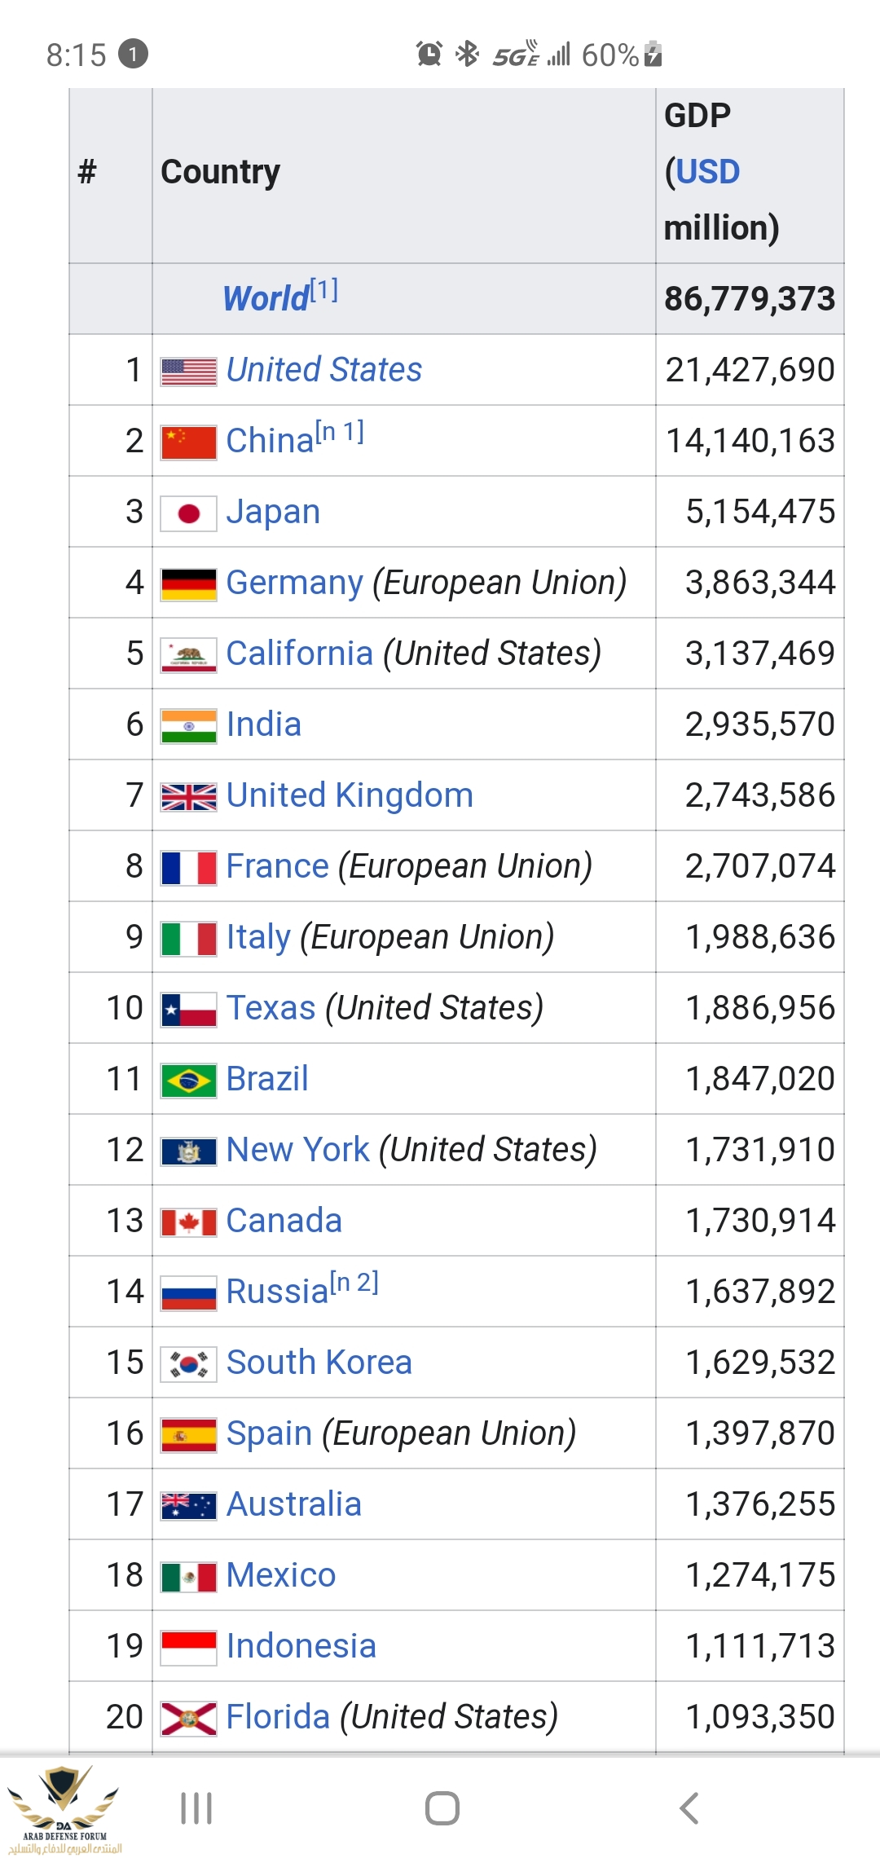Open the Germany country link
Viewport: 880px width, 1858px height.
tap(294, 583)
